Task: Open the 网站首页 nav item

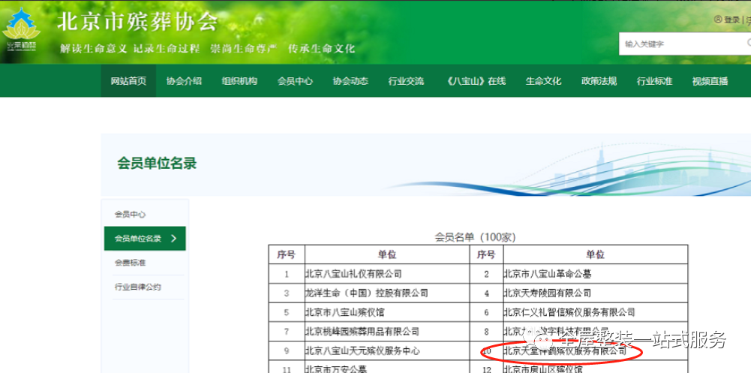Action: (x=128, y=81)
